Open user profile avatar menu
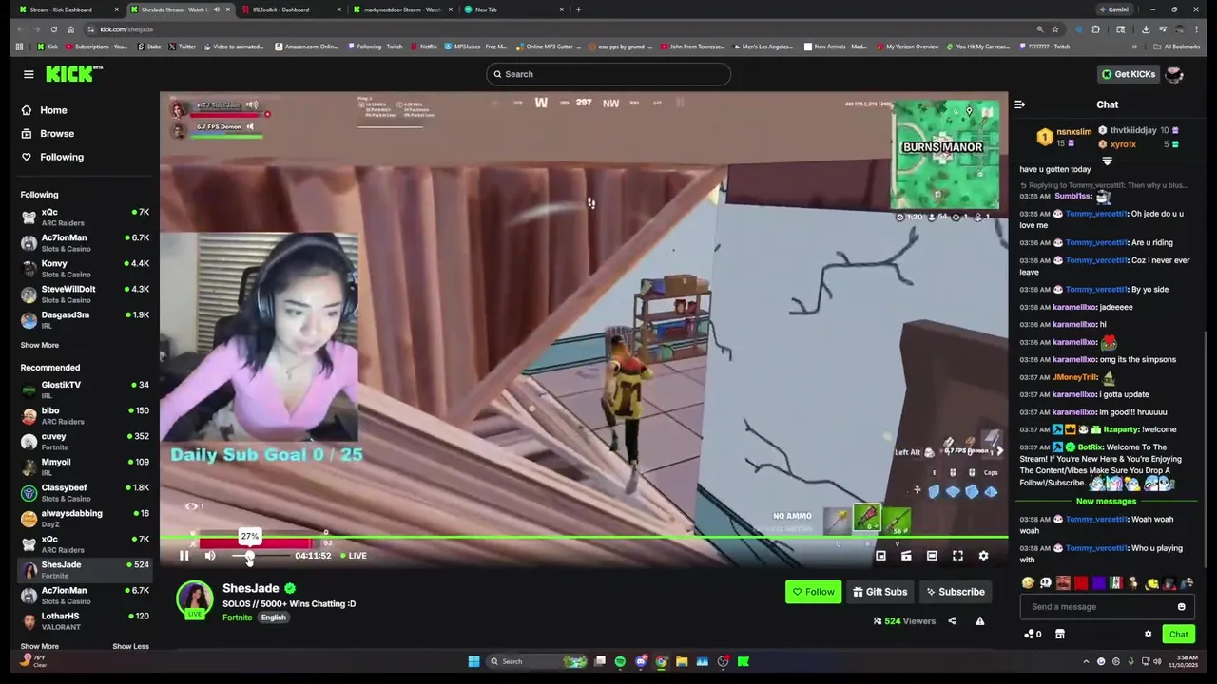This screenshot has width=1217, height=684. [1174, 74]
